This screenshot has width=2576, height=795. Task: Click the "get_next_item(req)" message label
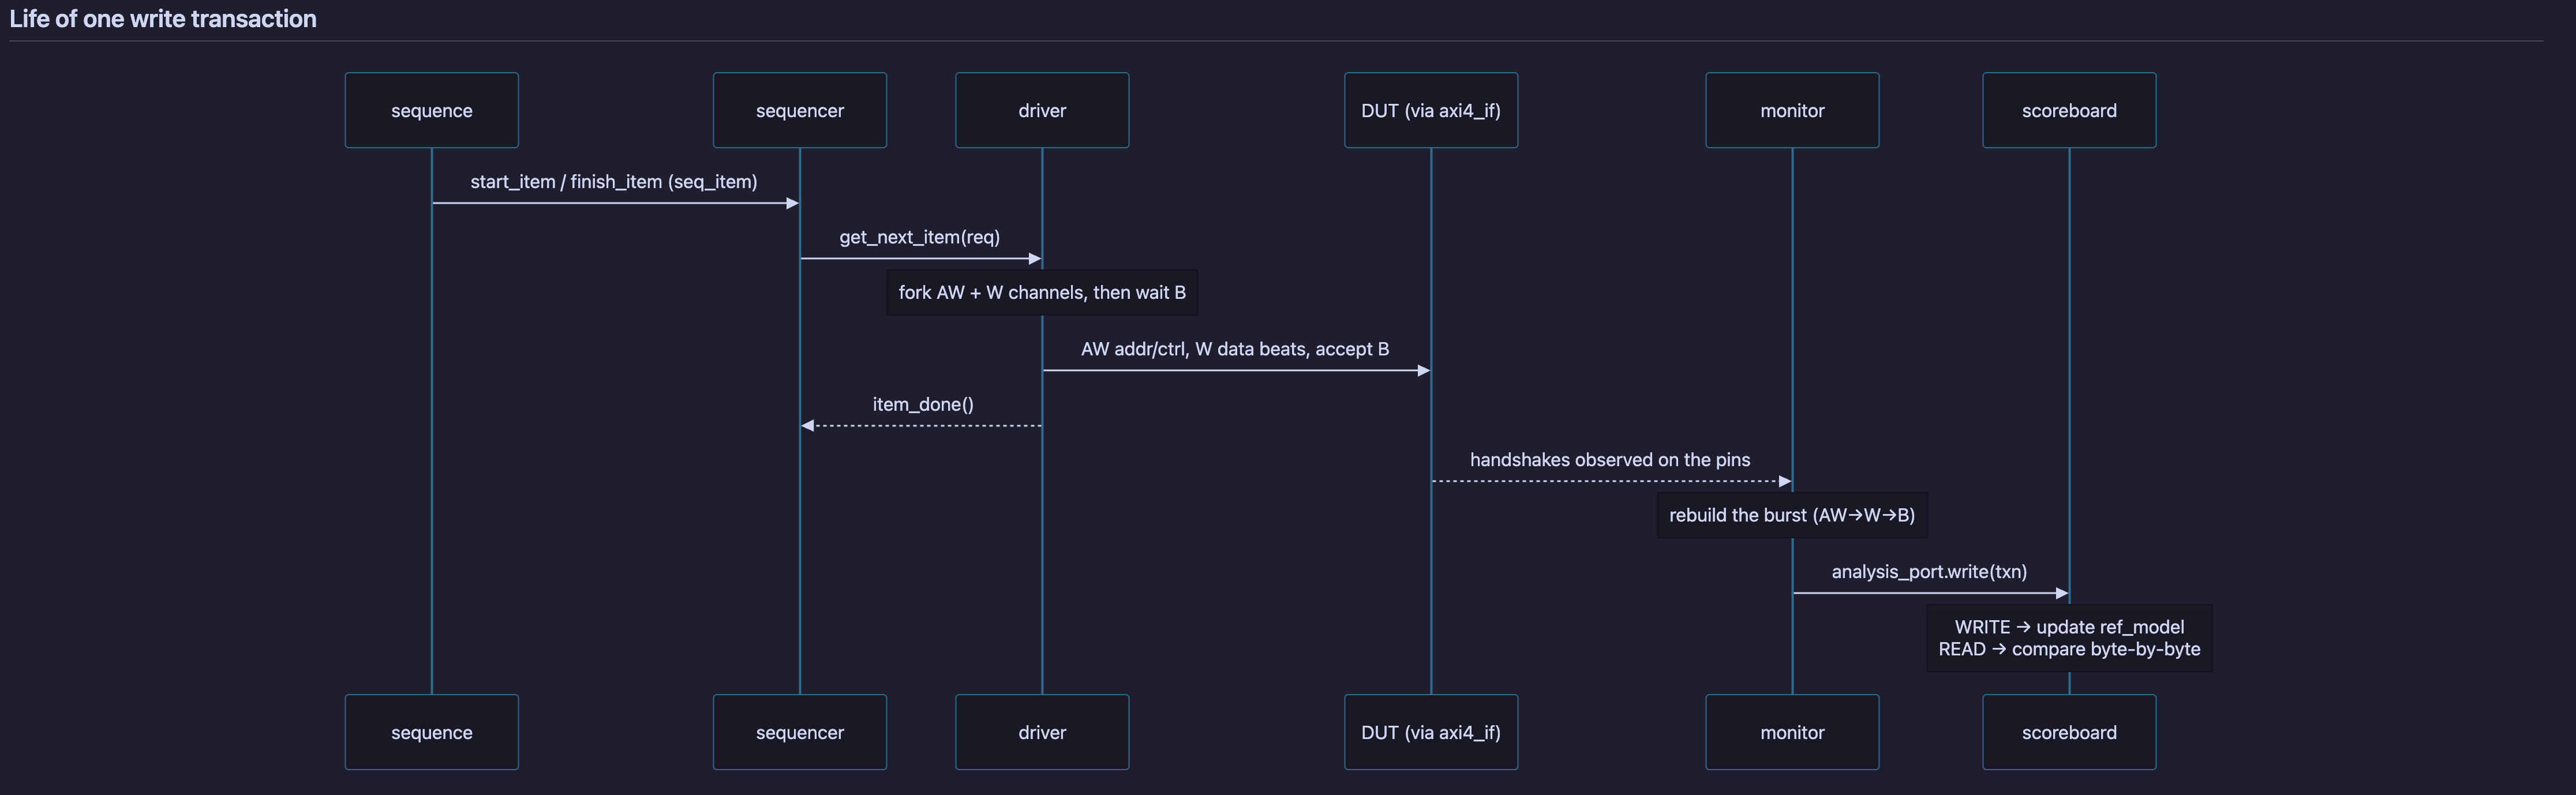(x=920, y=237)
